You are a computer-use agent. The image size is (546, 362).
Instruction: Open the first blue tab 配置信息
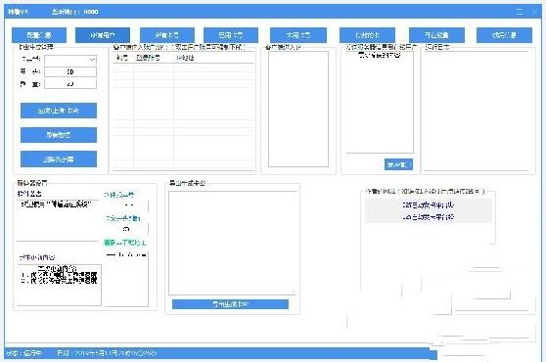[39, 35]
